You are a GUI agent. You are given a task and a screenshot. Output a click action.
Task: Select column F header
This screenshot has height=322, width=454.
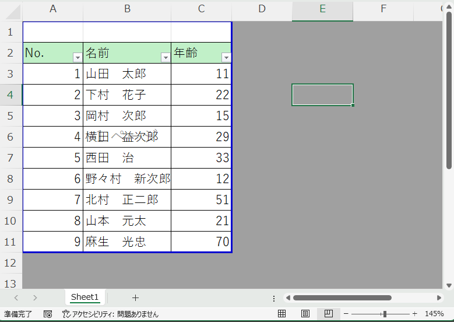click(x=383, y=9)
